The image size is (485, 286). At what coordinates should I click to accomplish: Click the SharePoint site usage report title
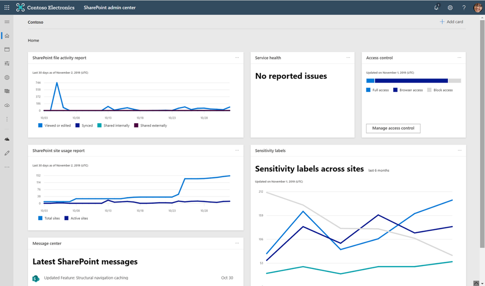[58, 151]
